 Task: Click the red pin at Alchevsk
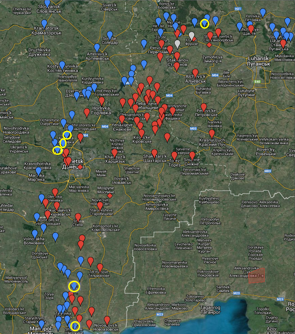pos(195,73)
